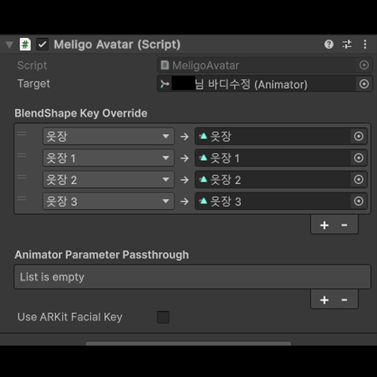Open the 옷장 3 key dropdown

pos(108,201)
